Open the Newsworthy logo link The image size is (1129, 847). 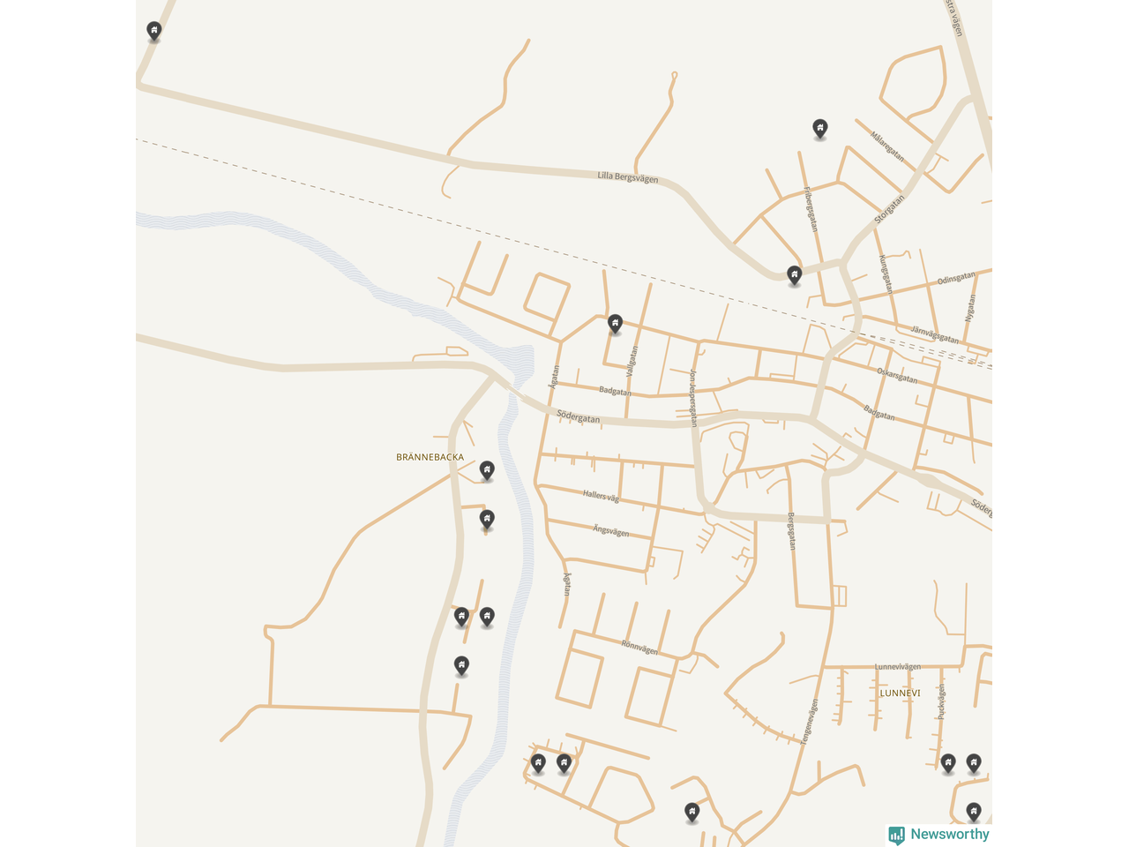click(x=938, y=835)
